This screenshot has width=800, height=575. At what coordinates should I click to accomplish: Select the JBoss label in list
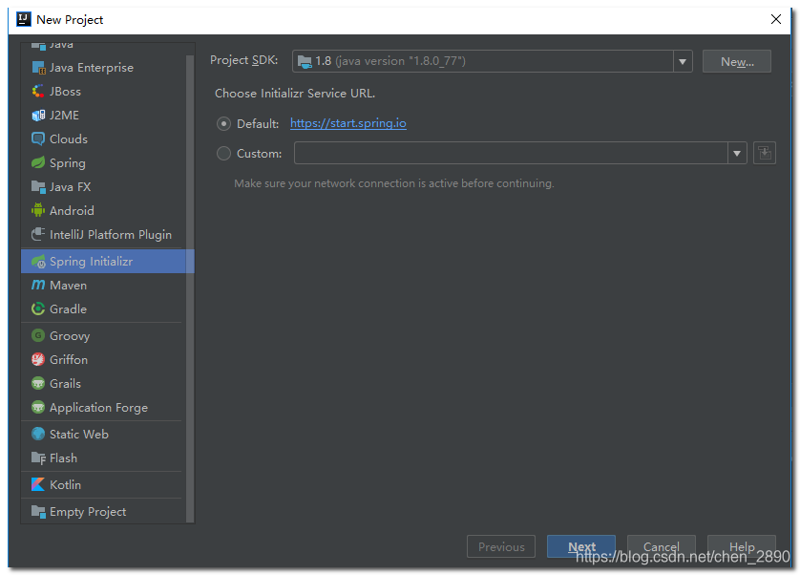(65, 92)
